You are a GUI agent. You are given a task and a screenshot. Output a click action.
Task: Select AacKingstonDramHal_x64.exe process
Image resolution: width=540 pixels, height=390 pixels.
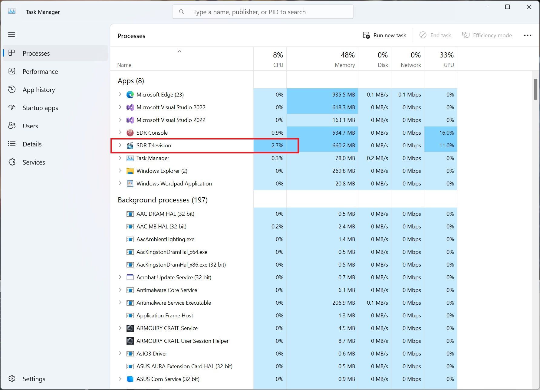click(x=284, y=252)
